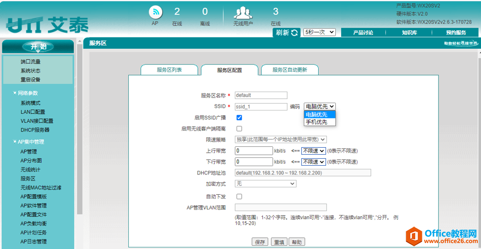This screenshot has width=481, height=249.
Task: Click the 刷新 refresh button
Action: coord(286,33)
